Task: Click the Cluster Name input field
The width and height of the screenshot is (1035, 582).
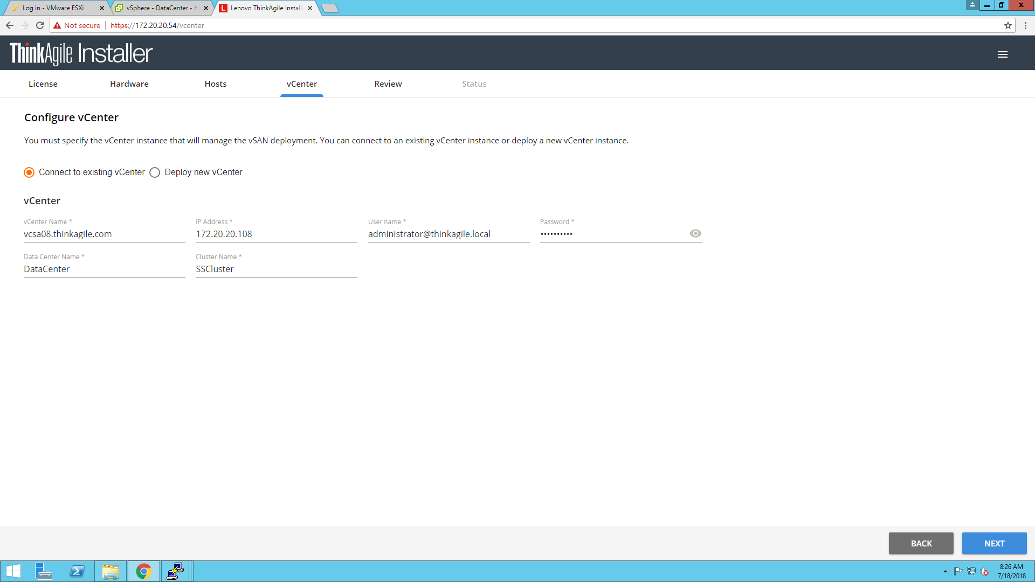Action: [x=276, y=269]
